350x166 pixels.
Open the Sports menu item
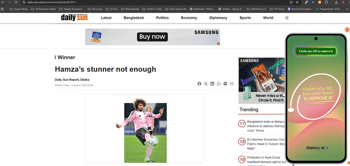pos(245,18)
